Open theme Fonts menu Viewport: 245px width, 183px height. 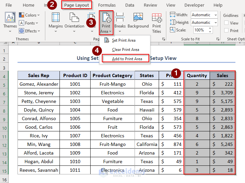(x=28, y=23)
